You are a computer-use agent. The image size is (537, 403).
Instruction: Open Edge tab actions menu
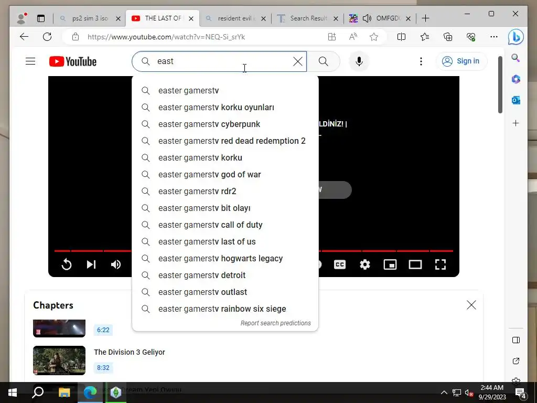tap(41, 18)
